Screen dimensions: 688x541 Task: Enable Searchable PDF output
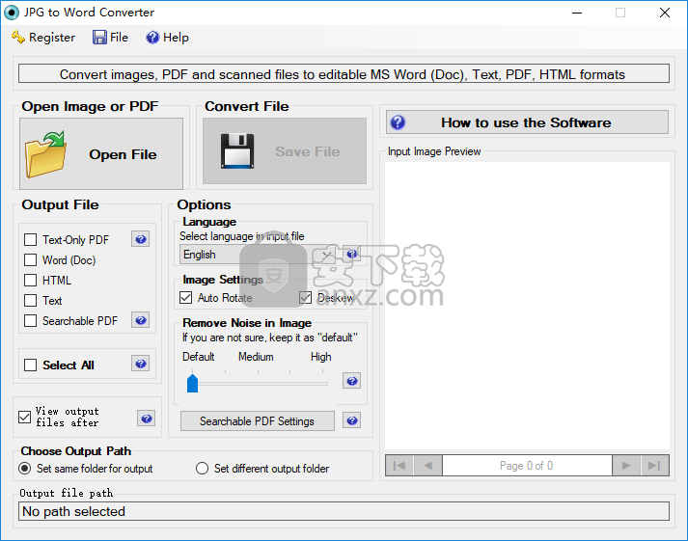coord(30,321)
